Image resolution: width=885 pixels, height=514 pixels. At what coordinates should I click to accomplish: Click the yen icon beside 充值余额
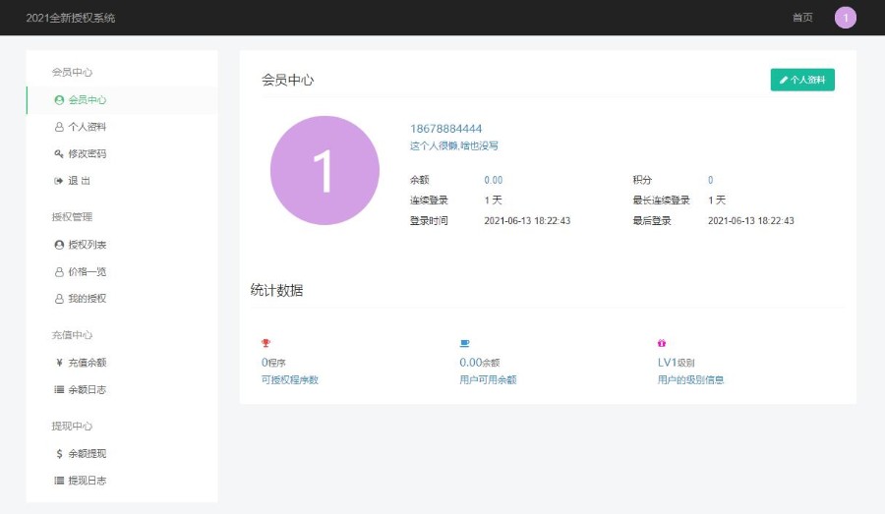(x=59, y=363)
